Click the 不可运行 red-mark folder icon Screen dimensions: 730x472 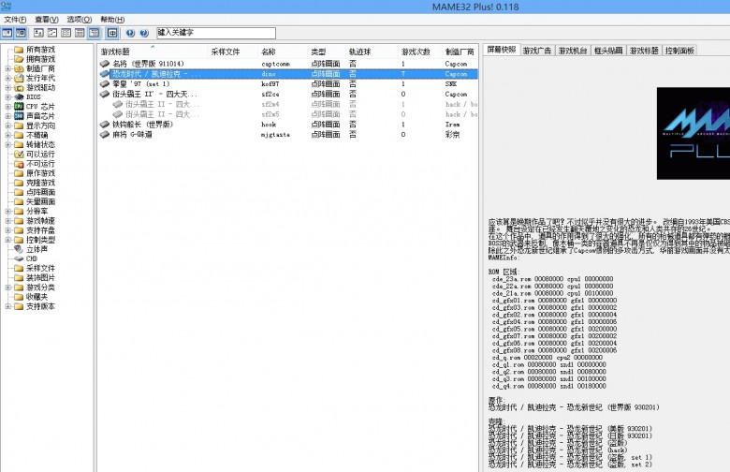[19, 164]
